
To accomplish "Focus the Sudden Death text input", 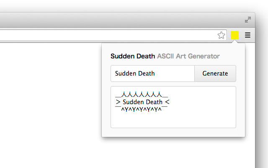I will 152,73.
